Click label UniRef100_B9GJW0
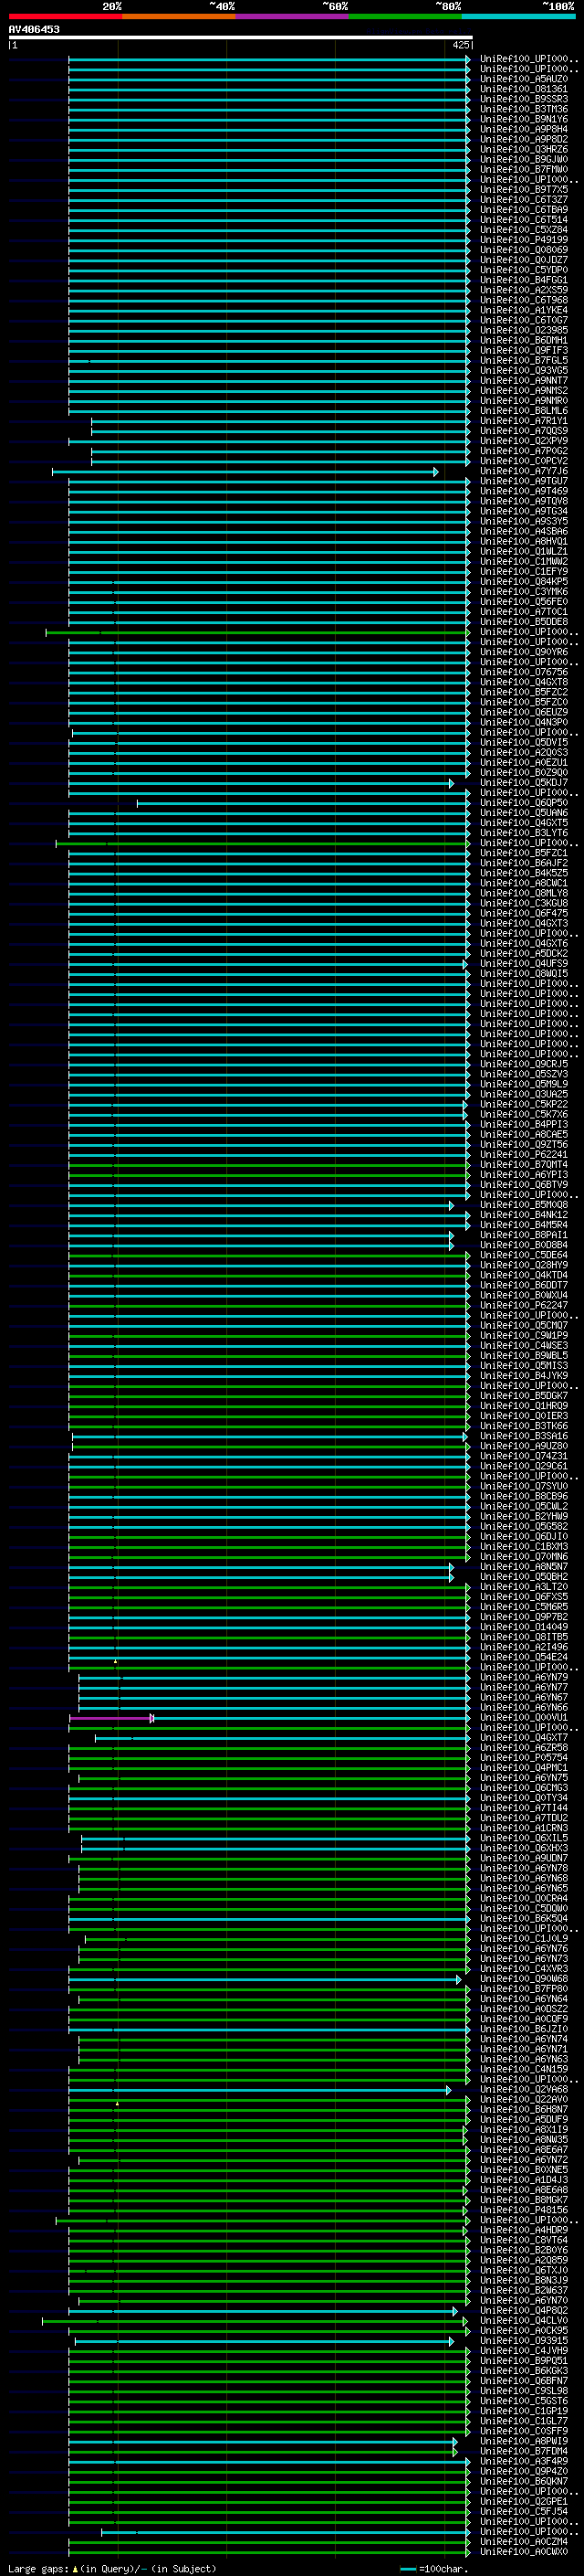Viewport: 584px width, 2576px height. tap(524, 159)
